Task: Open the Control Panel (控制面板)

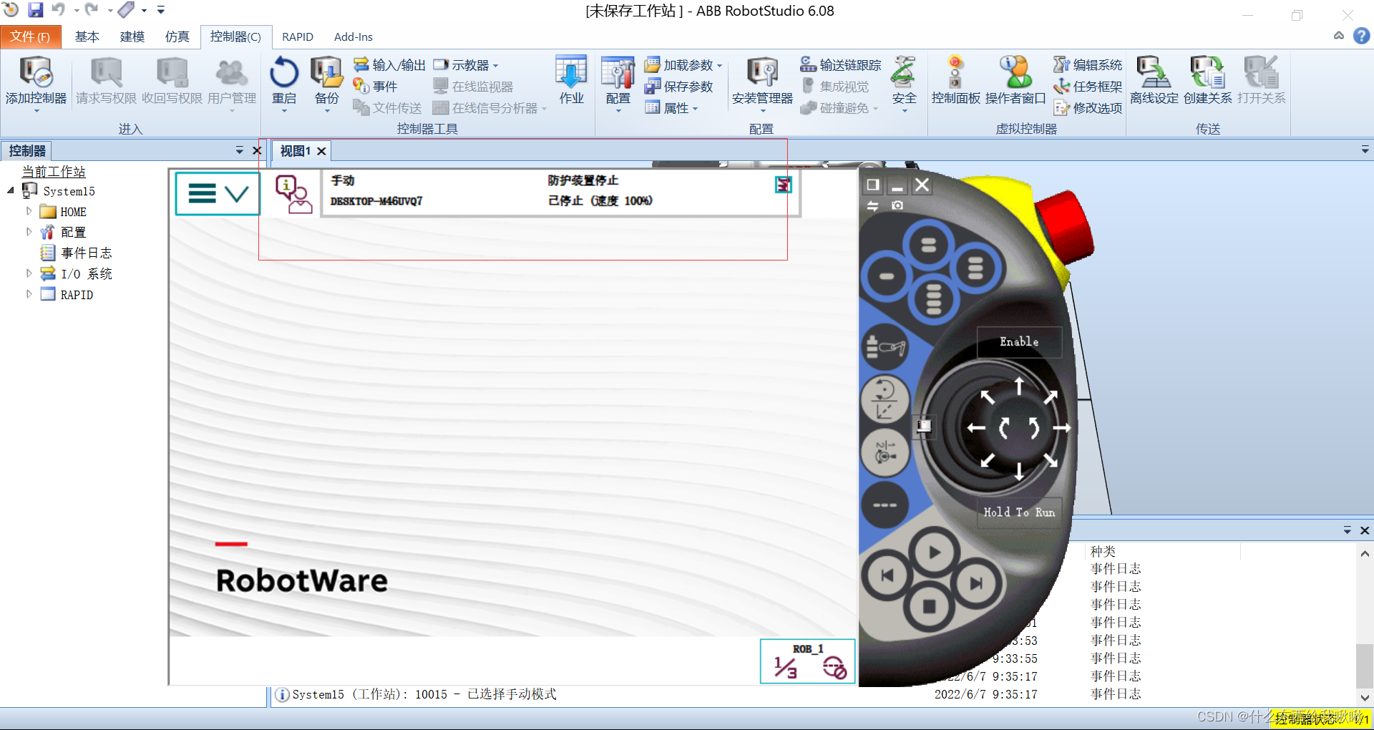Action: [955, 81]
